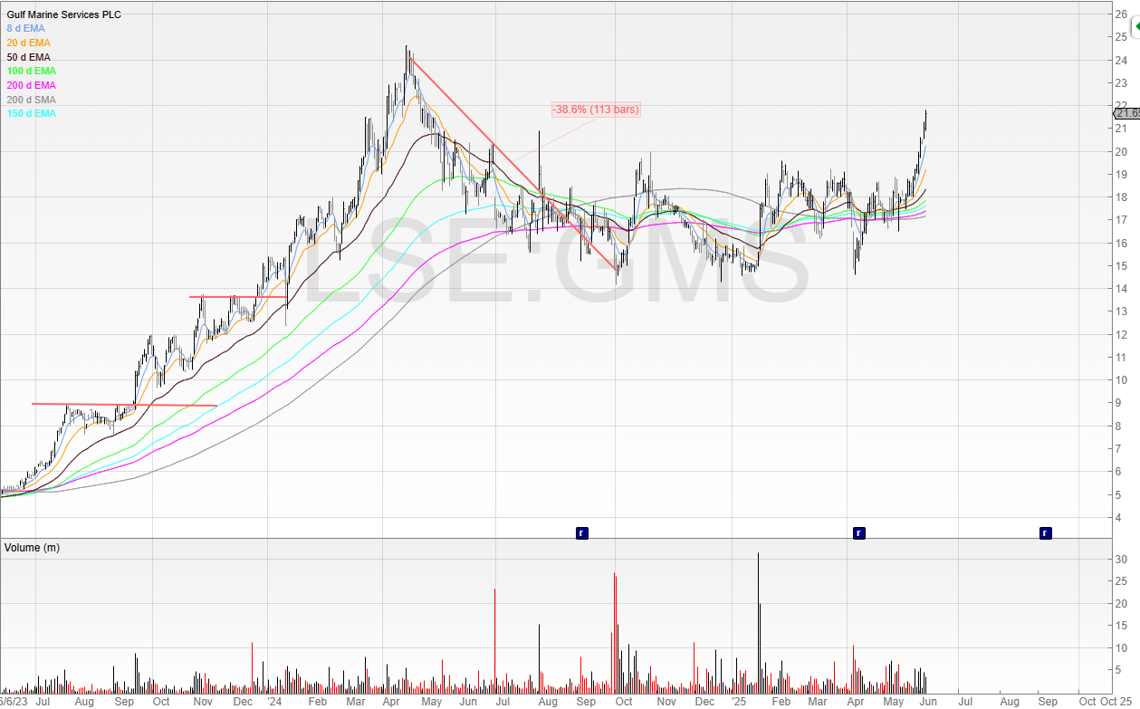Click the 100 d EMA legend label
This screenshot has width=1140, height=709.
(x=32, y=71)
